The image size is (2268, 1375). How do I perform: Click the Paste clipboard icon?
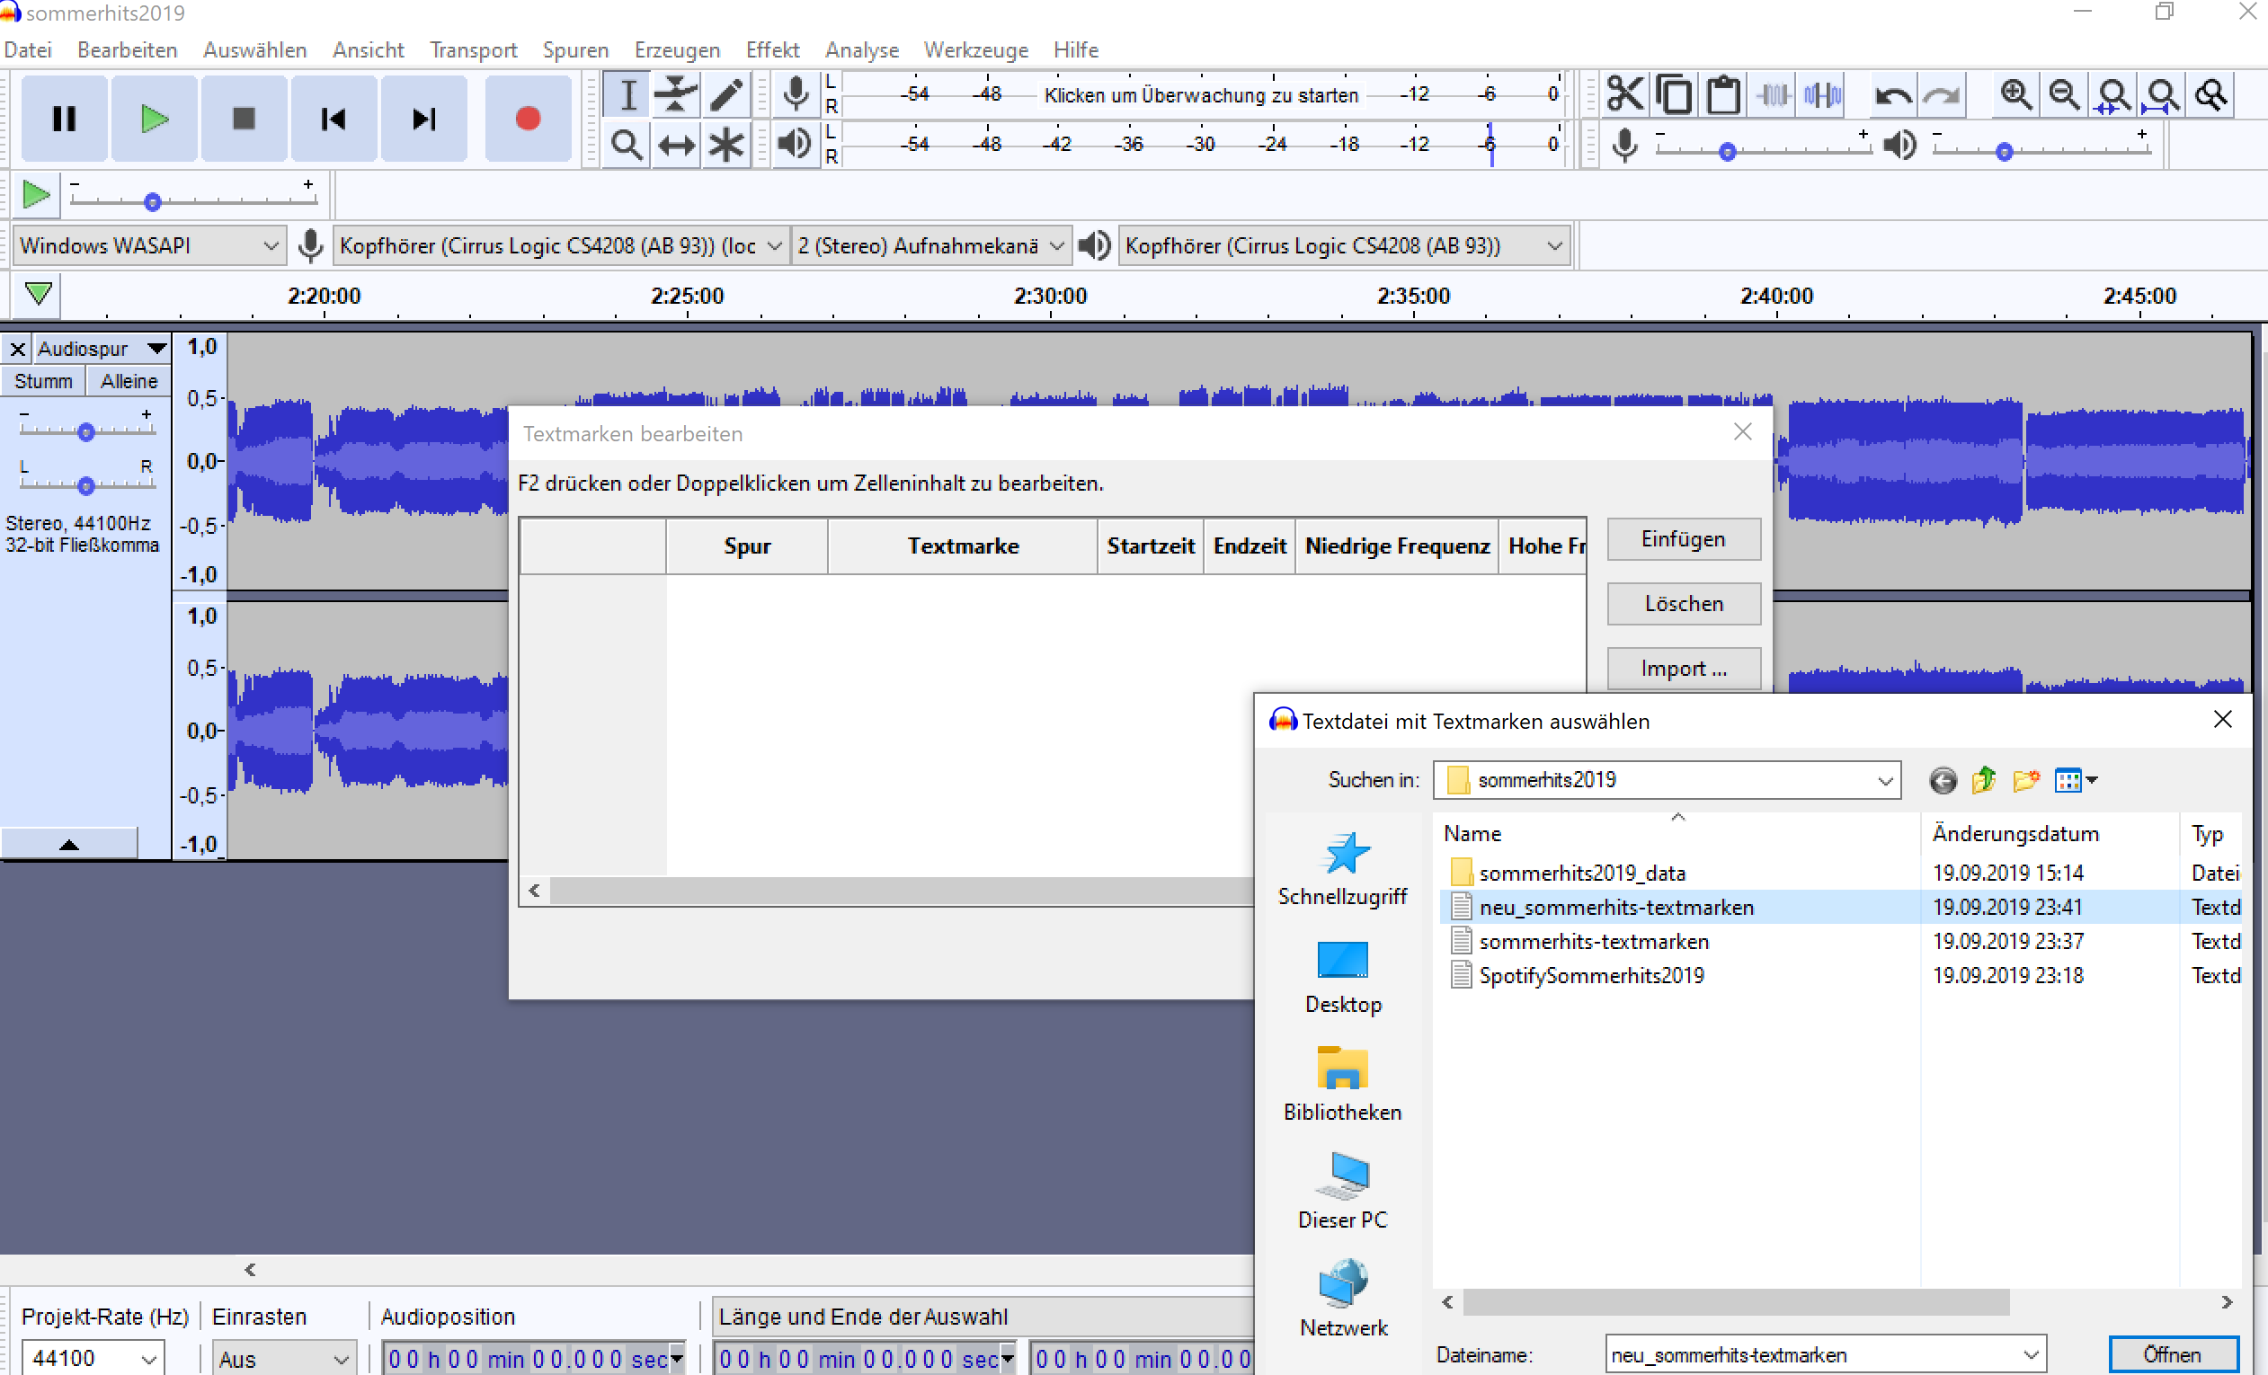(1723, 94)
